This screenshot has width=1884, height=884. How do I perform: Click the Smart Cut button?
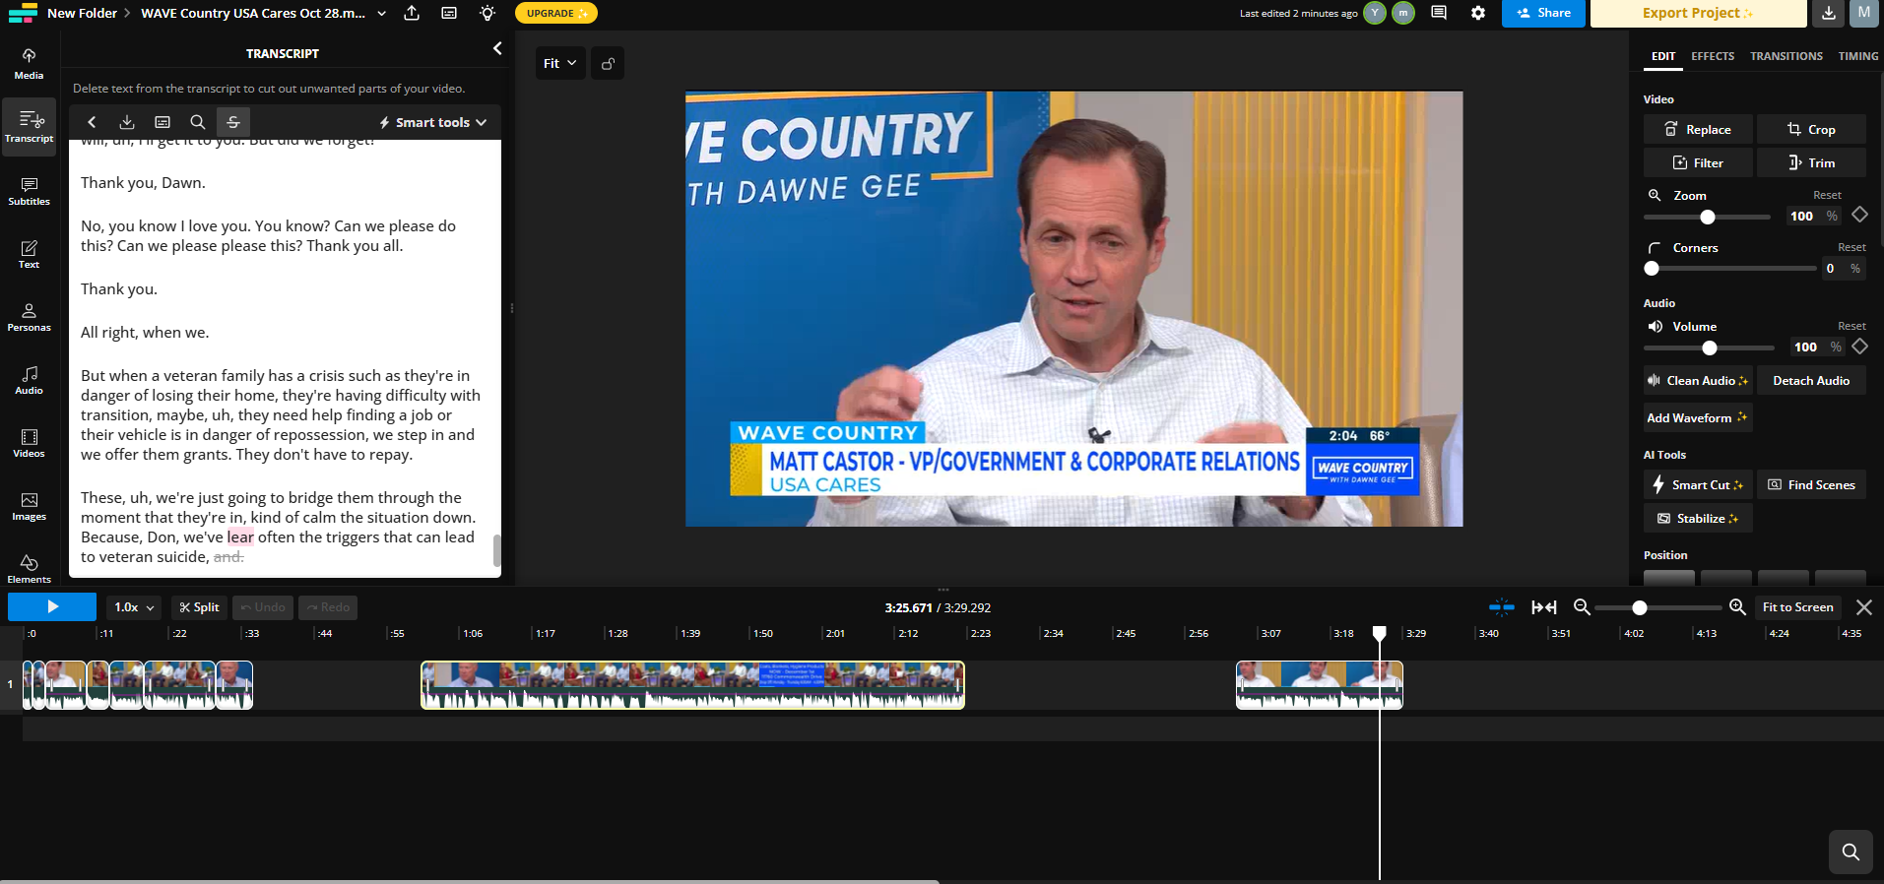[1698, 484]
